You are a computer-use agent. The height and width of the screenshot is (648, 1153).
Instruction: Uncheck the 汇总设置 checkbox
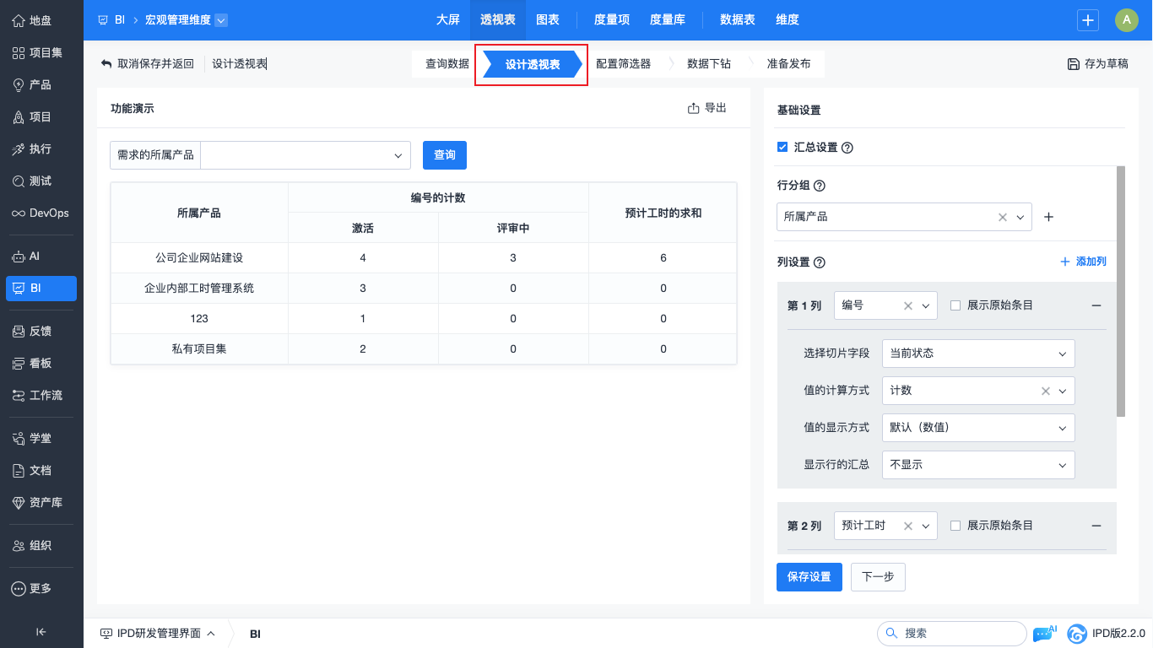(x=782, y=147)
